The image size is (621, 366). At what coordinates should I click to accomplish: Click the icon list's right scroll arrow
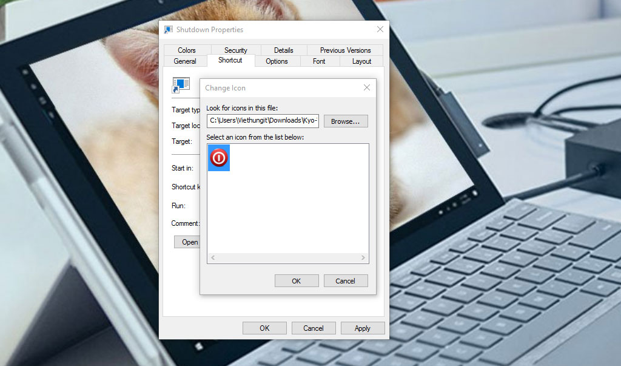point(363,258)
